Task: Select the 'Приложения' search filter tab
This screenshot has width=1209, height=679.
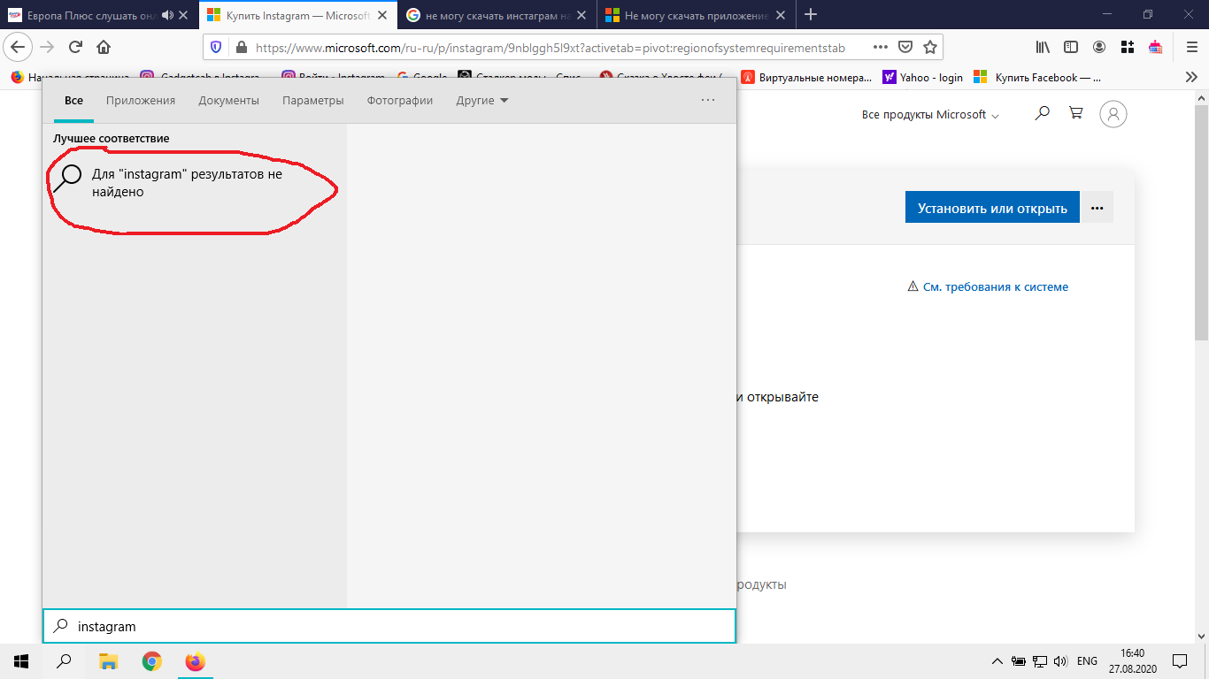Action: click(x=141, y=101)
